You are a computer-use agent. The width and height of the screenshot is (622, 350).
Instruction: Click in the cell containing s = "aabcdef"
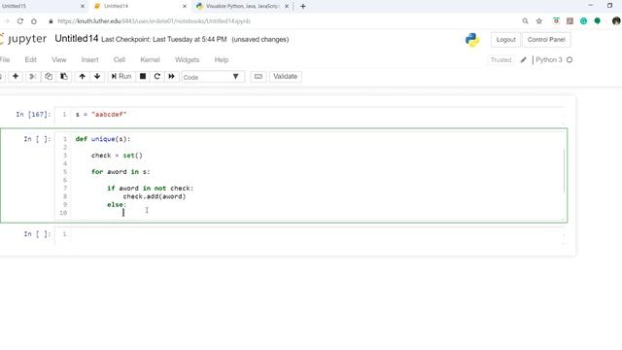click(x=309, y=115)
